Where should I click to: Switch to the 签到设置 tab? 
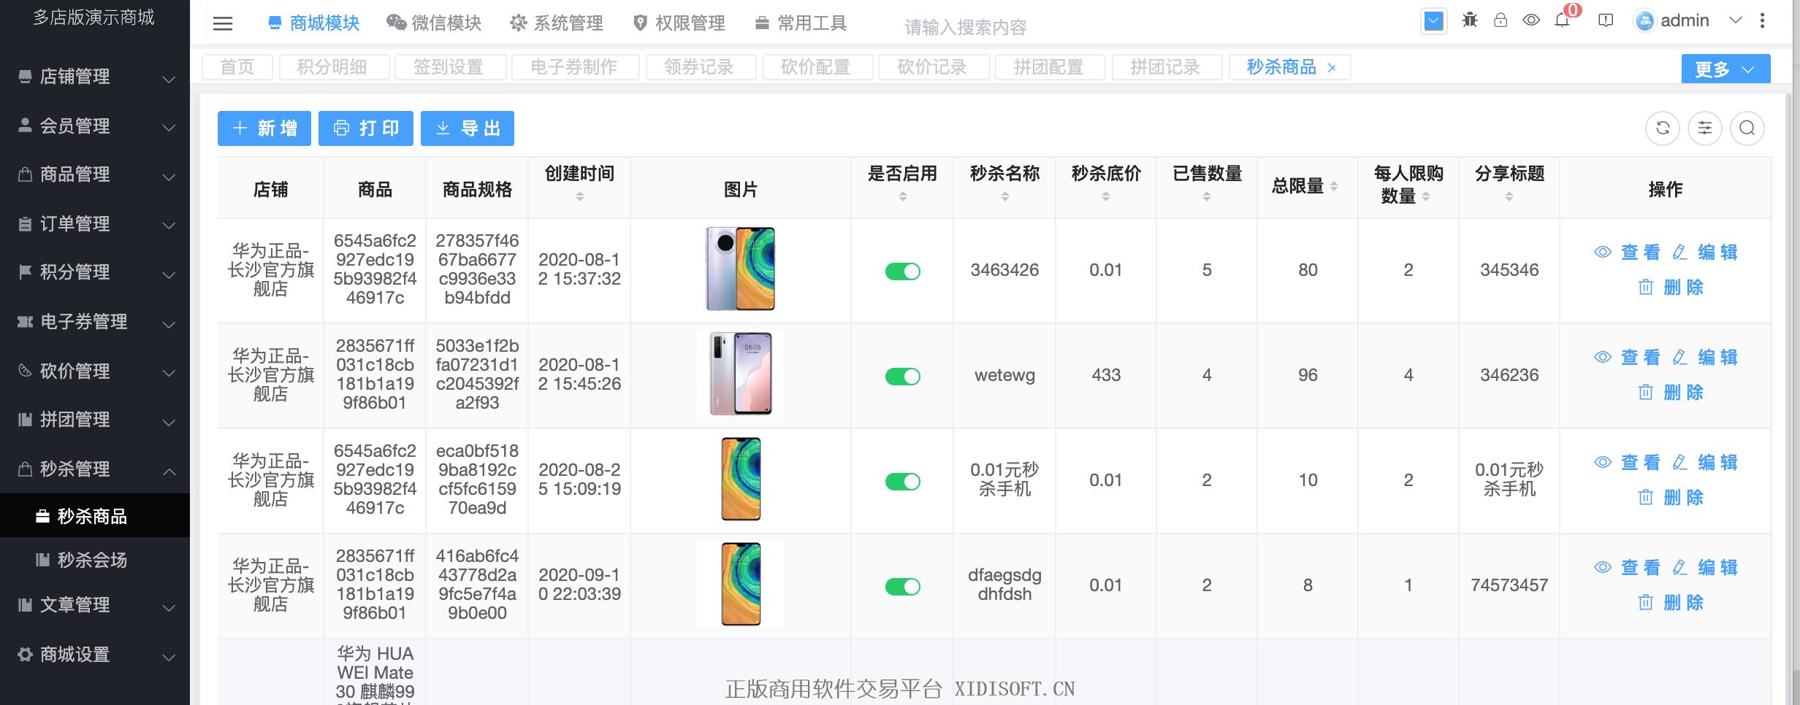[449, 67]
